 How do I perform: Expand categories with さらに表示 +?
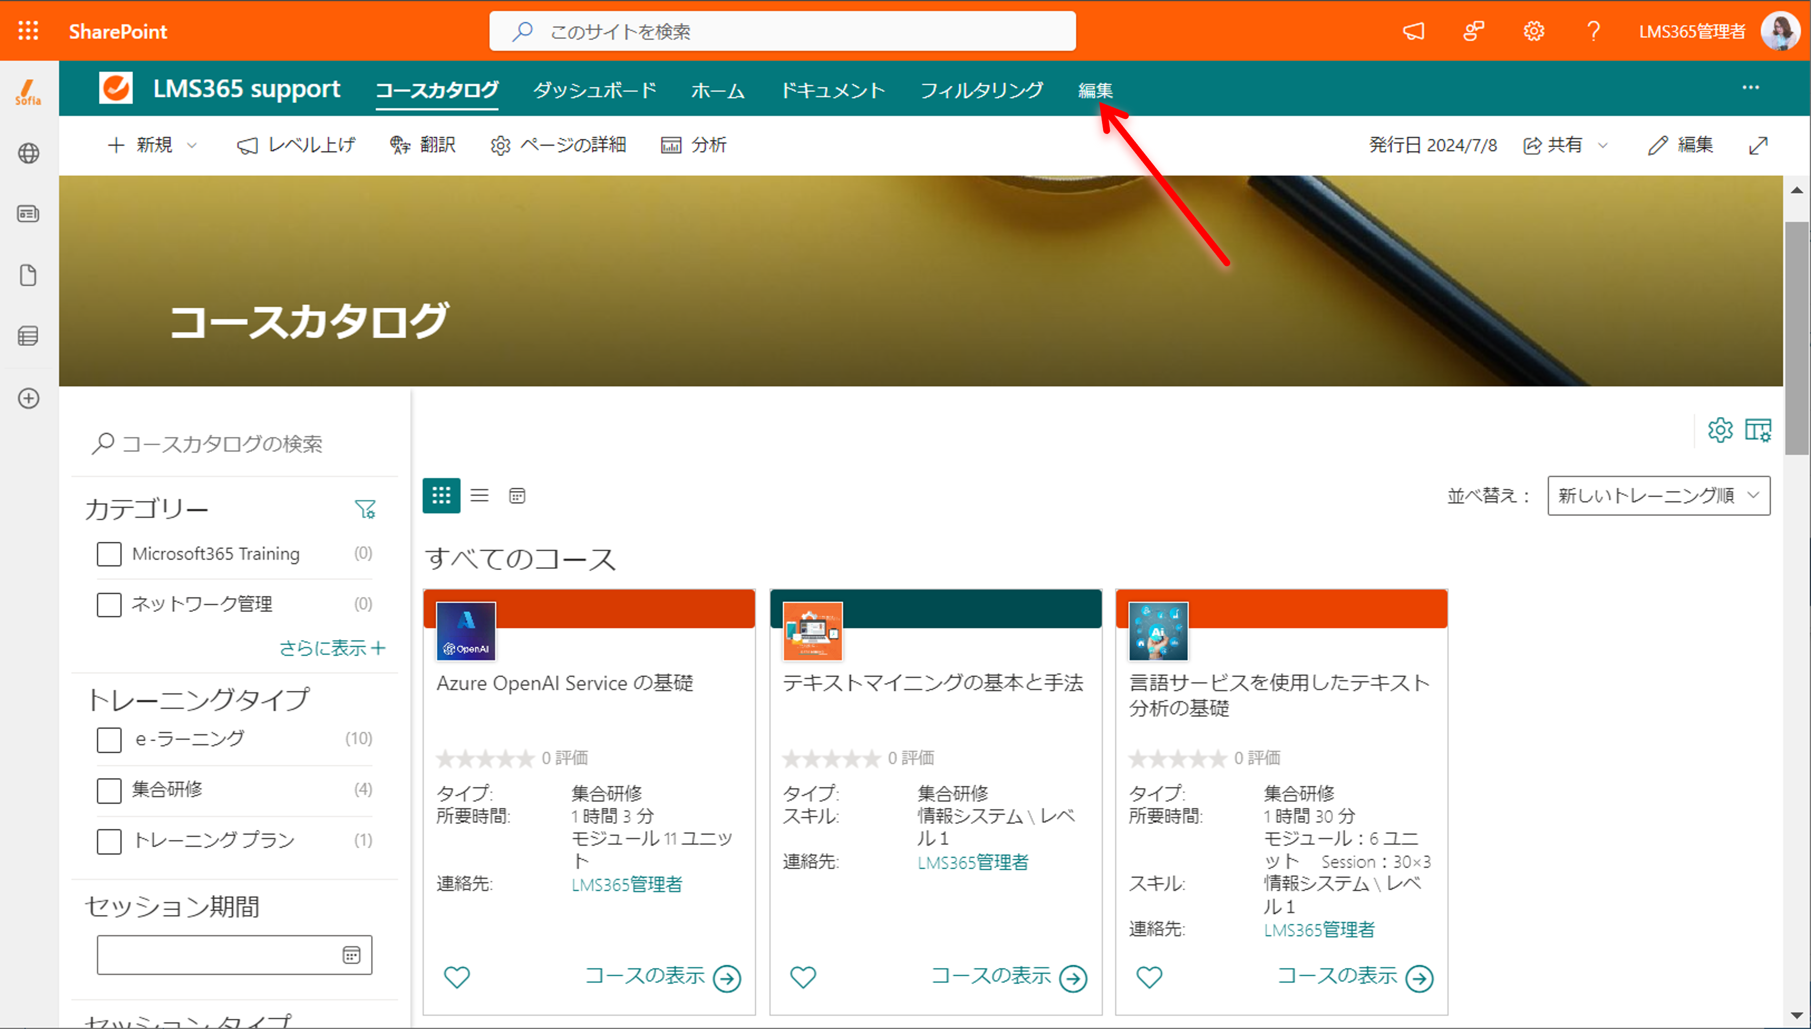click(x=332, y=648)
